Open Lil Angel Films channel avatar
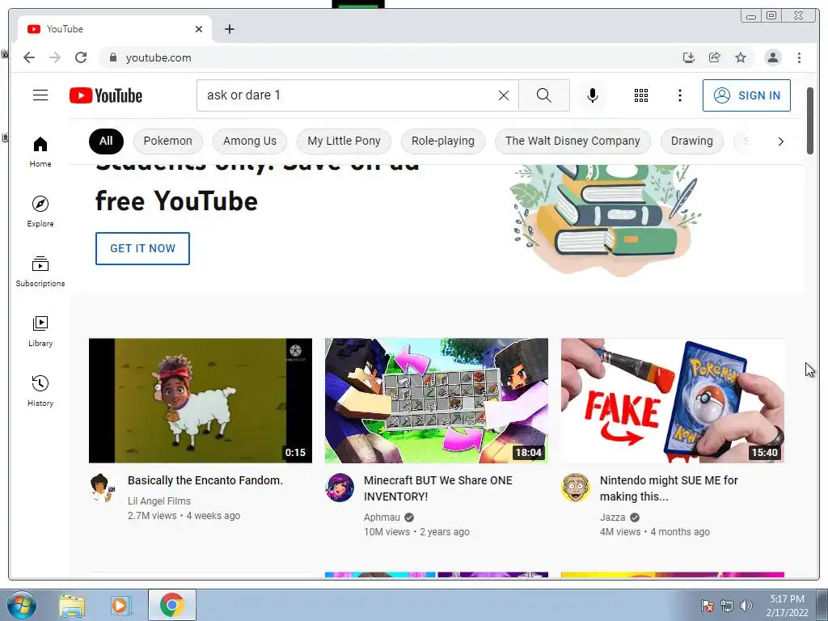Viewport: 828px width, 621px height. (102, 488)
